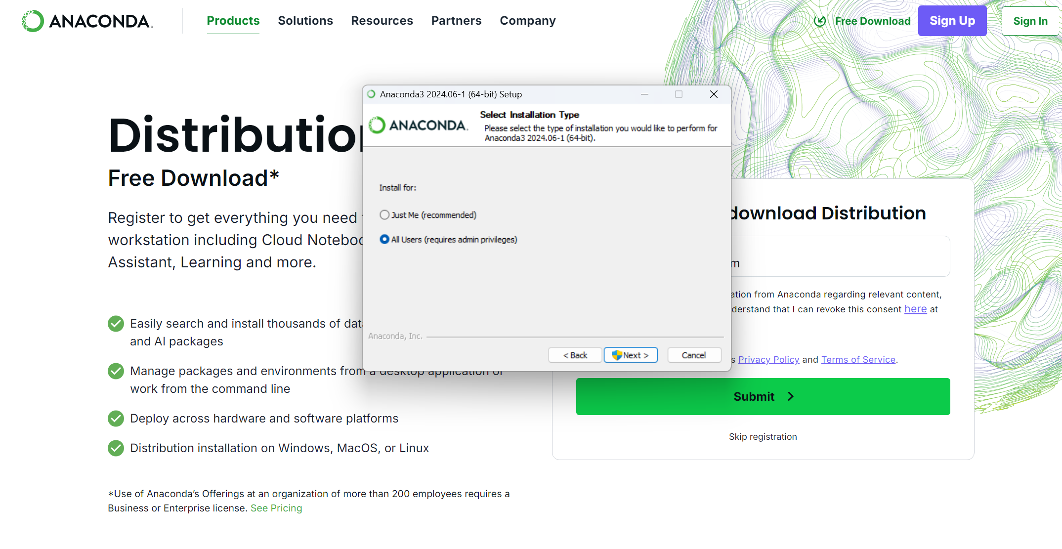Click the setup window title bar icon
The height and width of the screenshot is (549, 1062).
(x=371, y=94)
